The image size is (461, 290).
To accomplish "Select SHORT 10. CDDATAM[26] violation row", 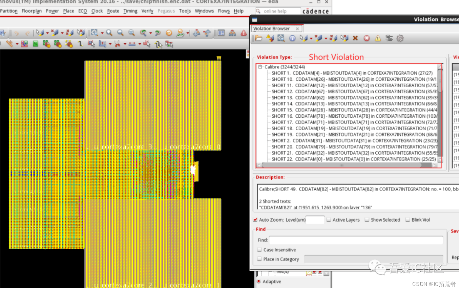I will [355, 79].
